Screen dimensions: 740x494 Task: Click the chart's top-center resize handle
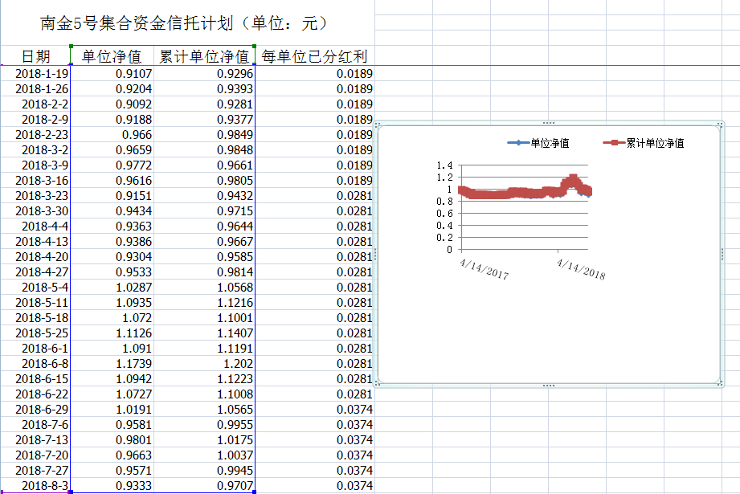(x=549, y=123)
